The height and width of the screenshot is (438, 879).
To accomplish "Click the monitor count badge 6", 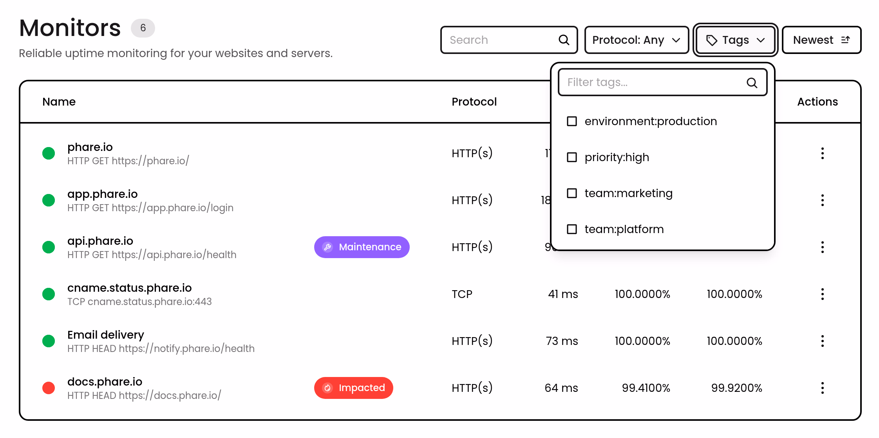I will (x=143, y=28).
